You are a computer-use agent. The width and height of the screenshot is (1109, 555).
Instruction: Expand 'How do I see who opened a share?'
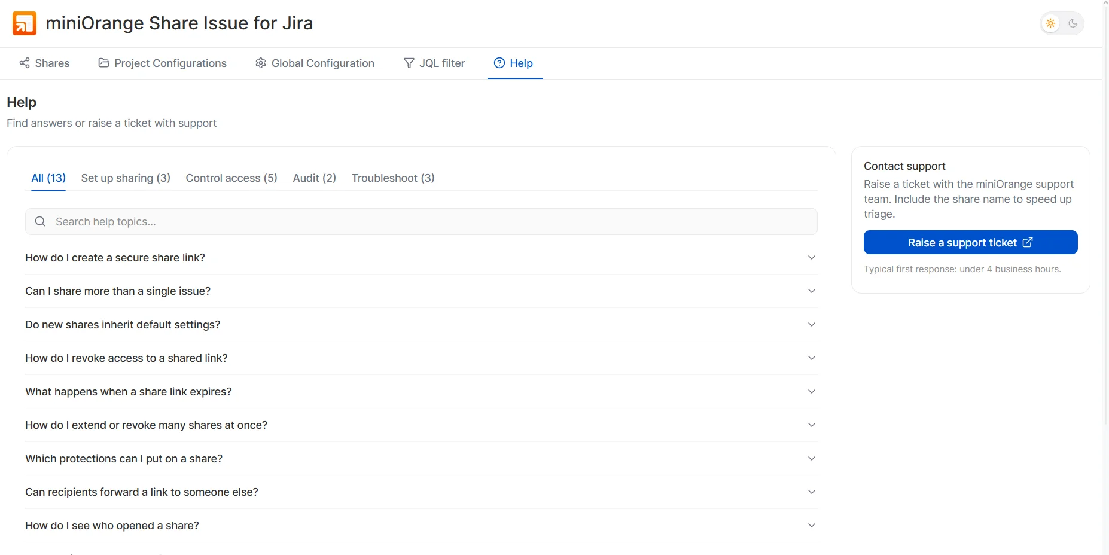[421, 526]
